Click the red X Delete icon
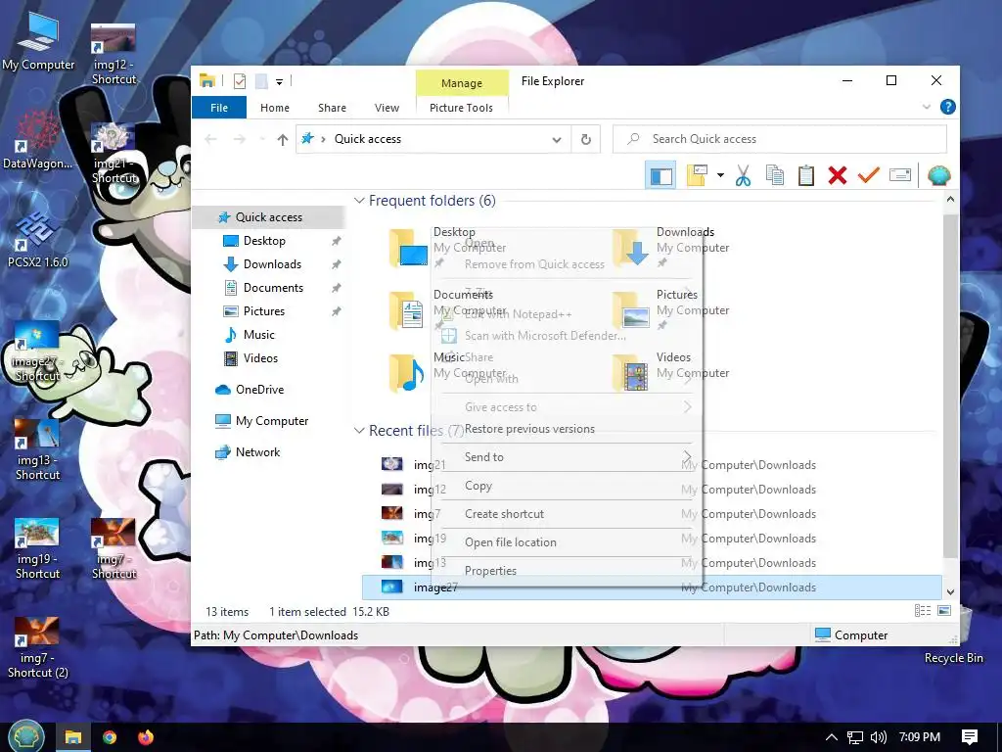 tap(838, 175)
